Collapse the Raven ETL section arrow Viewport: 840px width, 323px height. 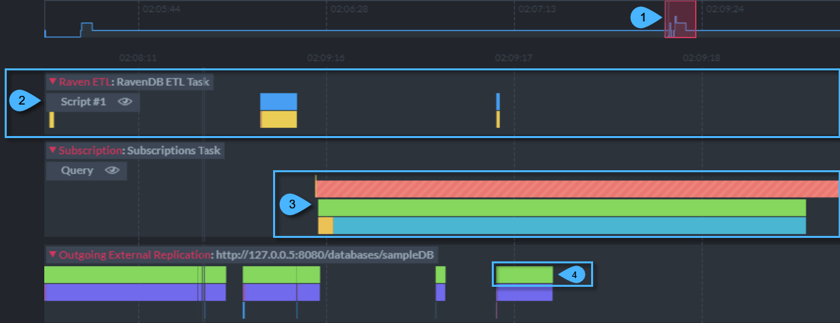[52, 82]
